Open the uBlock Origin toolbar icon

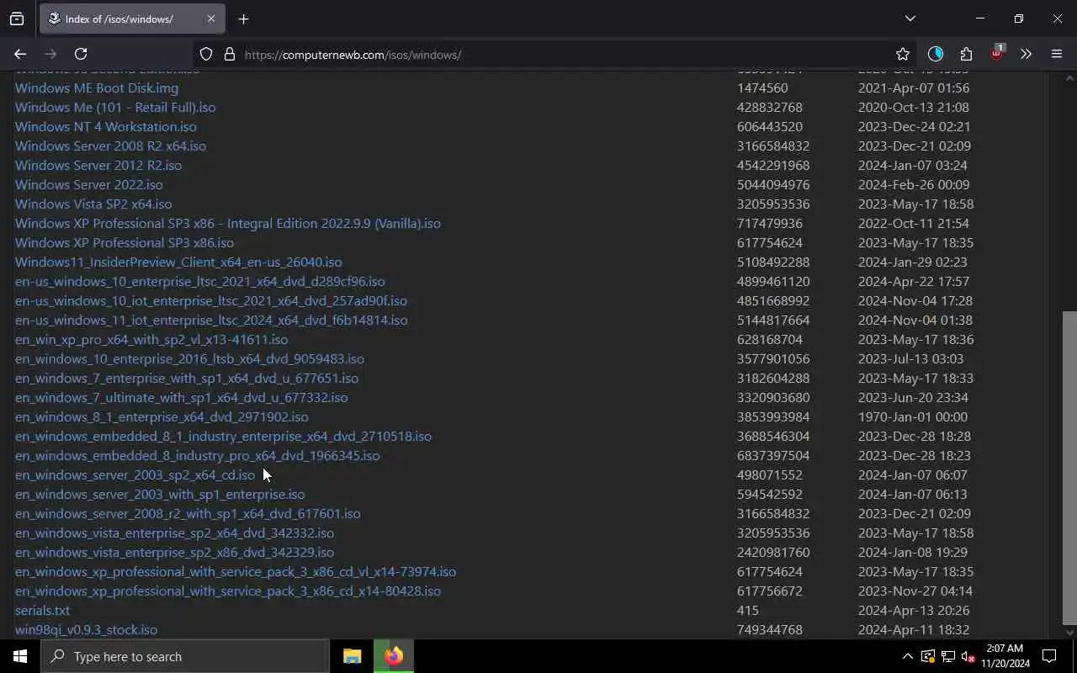point(996,54)
